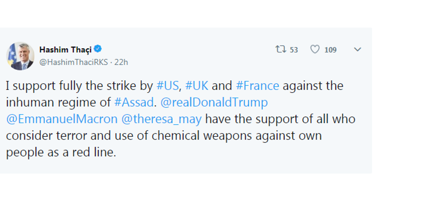Open the @theresa_may mention
The width and height of the screenshot is (430, 218).
click(161, 119)
